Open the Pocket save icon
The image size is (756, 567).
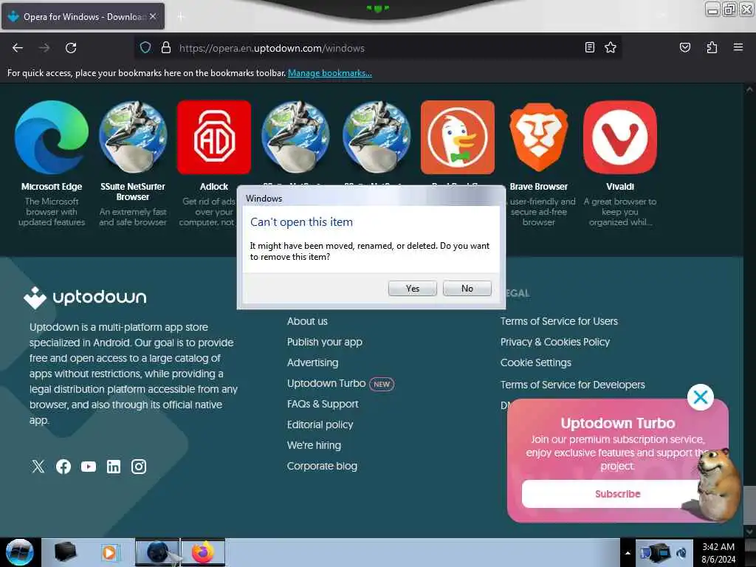pos(684,47)
